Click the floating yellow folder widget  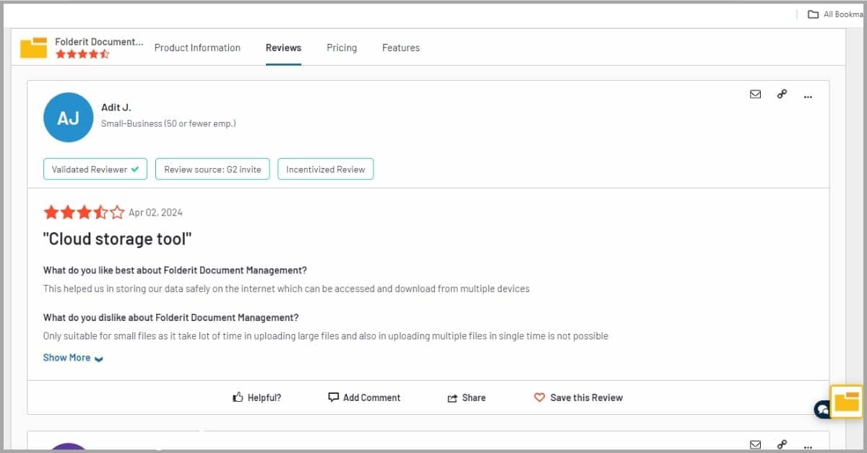coord(846,402)
